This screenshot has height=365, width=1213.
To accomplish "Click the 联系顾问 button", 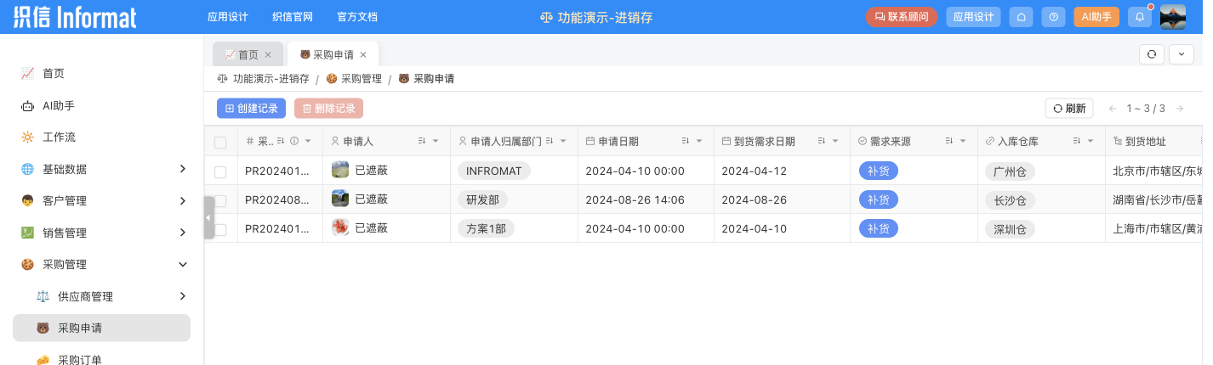I will pos(902,17).
